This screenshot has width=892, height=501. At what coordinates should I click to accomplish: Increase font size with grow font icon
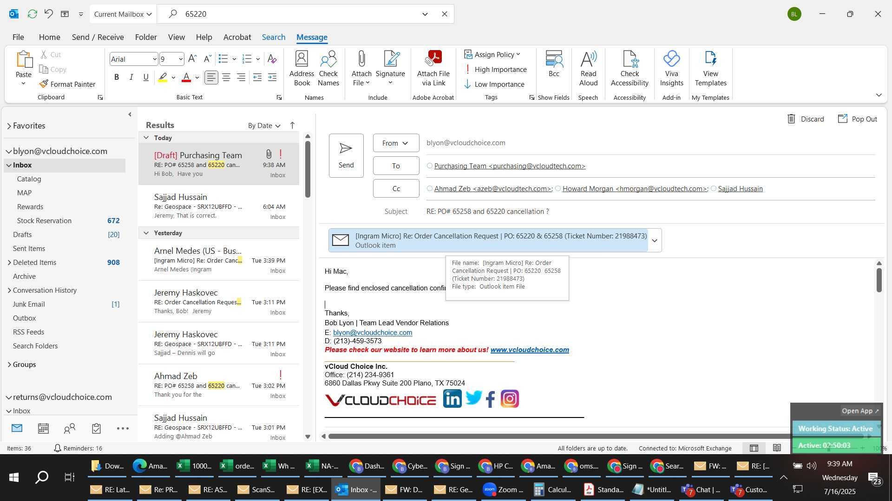192,59
